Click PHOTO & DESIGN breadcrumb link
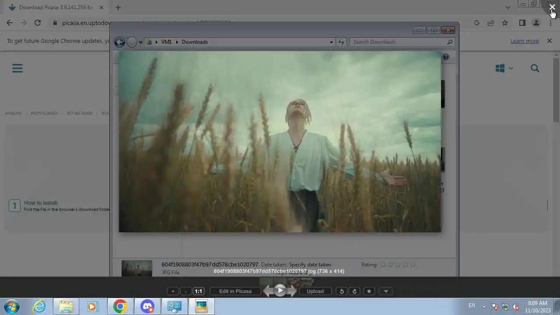This screenshot has width=560, height=315. click(44, 113)
